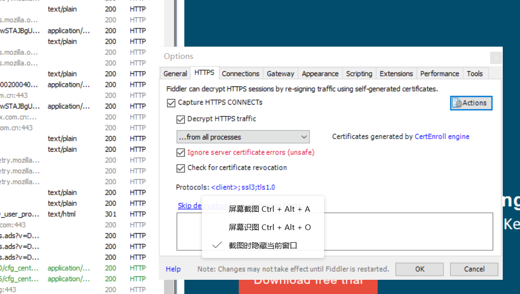Open the Connections tab

point(240,73)
